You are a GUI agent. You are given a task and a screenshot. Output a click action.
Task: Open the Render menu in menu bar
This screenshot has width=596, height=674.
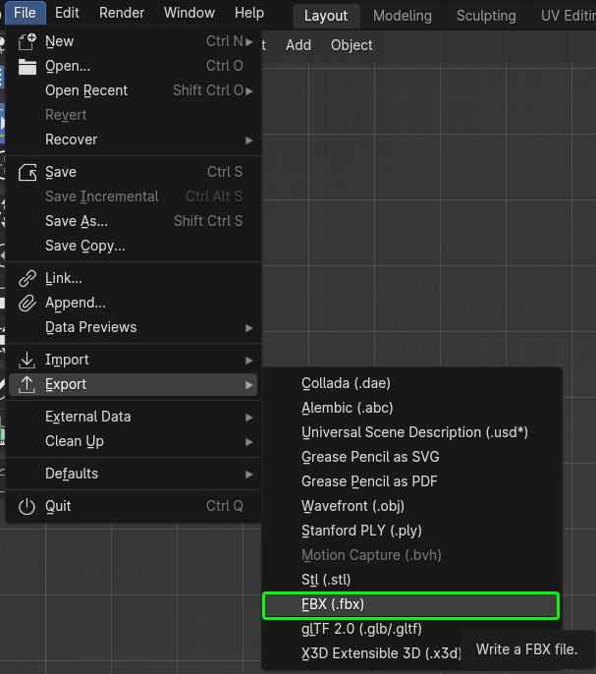(122, 13)
